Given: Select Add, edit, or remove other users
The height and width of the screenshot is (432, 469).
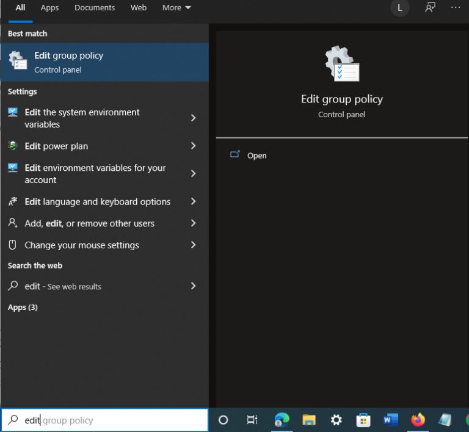Looking at the screenshot, I should (x=104, y=223).
